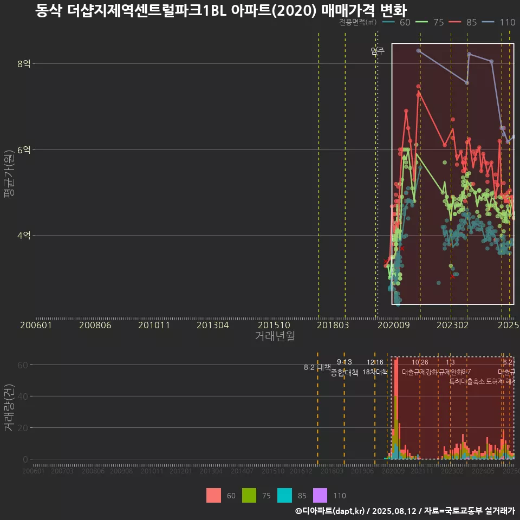520x520 pixels.
Task: Select the green 75 line key in price legend
Action: pos(421,22)
